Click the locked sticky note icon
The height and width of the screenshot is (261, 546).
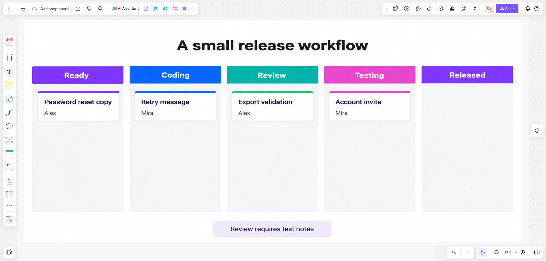(395, 9)
